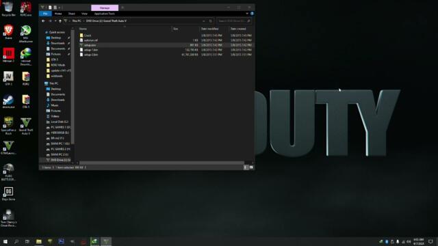Open File Explorer help
This screenshot has width=438, height=246.
[252, 14]
